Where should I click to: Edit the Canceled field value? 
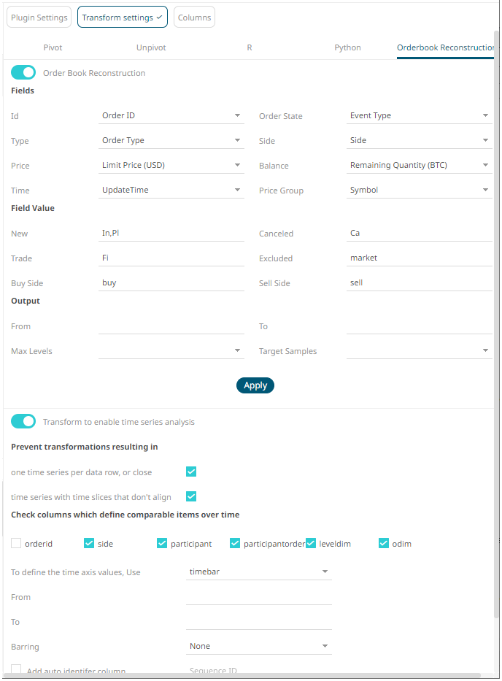click(419, 234)
